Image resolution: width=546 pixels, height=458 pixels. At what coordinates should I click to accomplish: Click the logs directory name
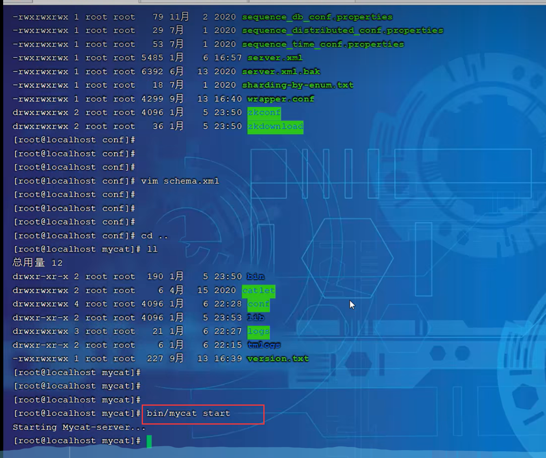tap(259, 331)
